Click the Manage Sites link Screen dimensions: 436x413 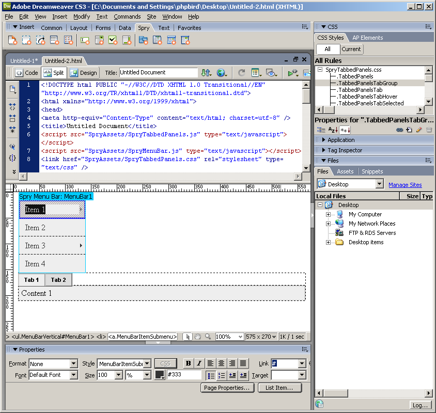pyautogui.click(x=405, y=185)
